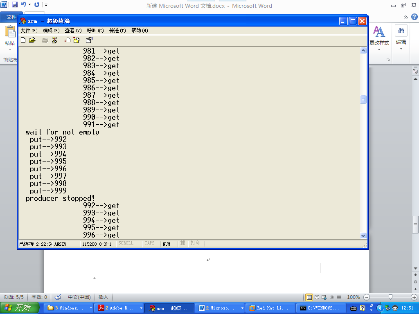Click the New connection icon in HyperTerminal toolbar
The width and height of the screenshot is (419, 314).
23,40
